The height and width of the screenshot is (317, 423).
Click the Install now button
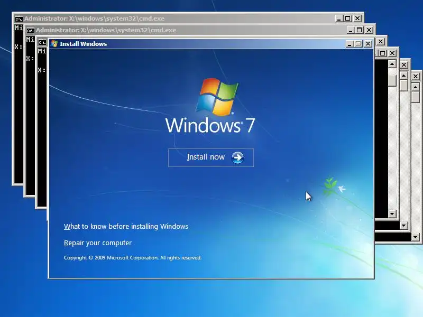click(210, 157)
